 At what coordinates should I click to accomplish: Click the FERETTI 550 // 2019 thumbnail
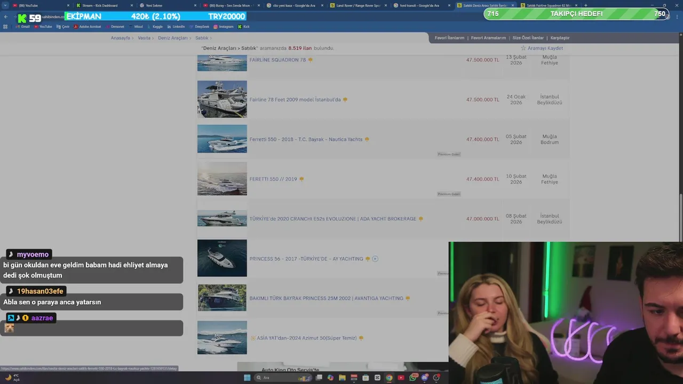click(x=222, y=179)
